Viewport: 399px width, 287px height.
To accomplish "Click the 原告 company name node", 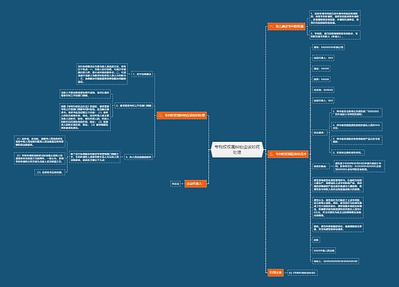I will click(329, 47).
